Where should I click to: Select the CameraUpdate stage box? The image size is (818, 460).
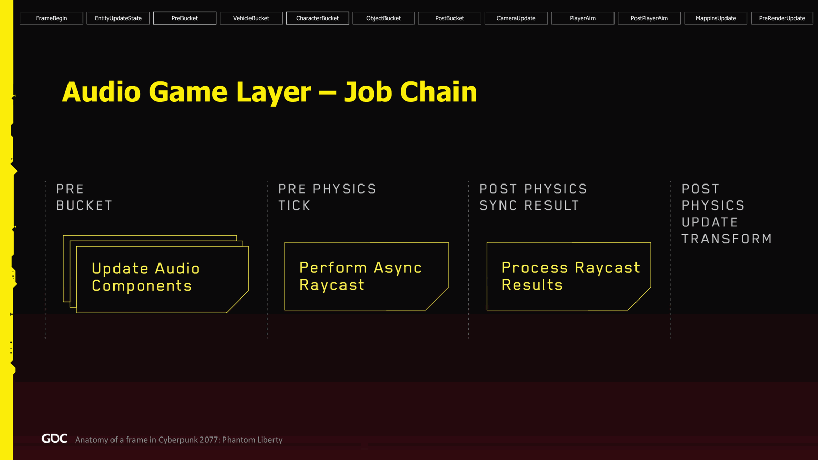(516, 18)
